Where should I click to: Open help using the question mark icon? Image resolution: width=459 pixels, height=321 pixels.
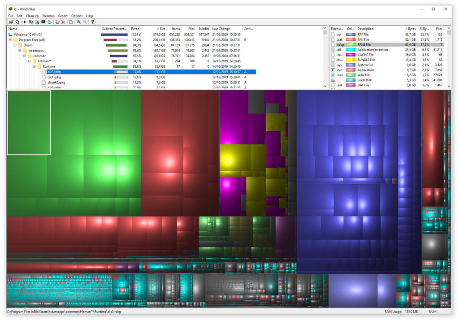(93, 22)
